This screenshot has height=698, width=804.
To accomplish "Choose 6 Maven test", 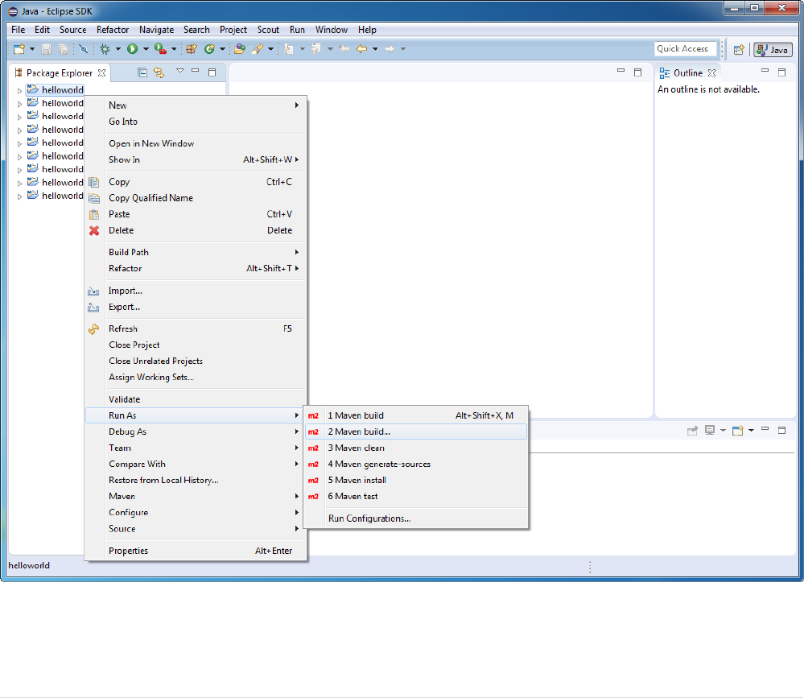I will [x=416, y=497].
